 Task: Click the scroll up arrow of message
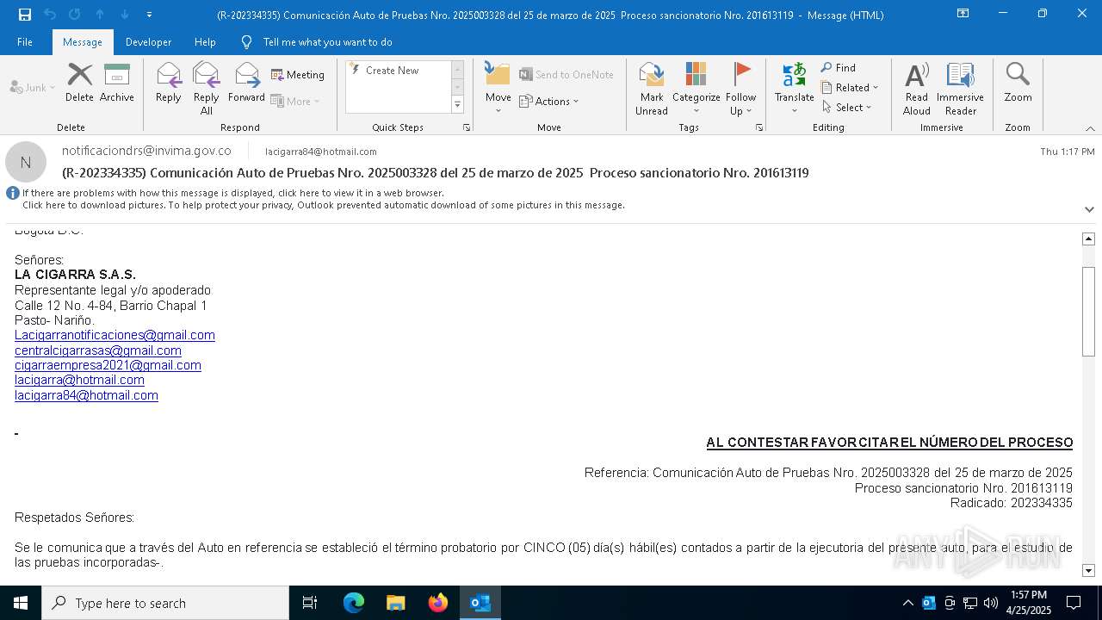tap(1088, 239)
